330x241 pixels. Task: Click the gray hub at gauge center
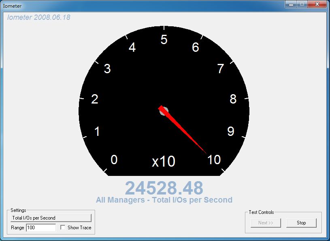tap(164, 111)
